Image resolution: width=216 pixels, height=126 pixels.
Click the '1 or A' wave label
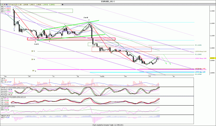[x=36, y=44]
